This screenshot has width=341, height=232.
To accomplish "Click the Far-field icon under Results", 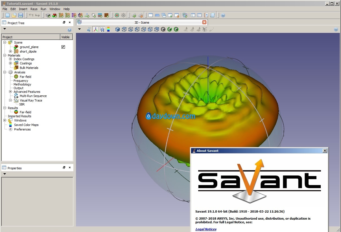I will coord(16,112).
